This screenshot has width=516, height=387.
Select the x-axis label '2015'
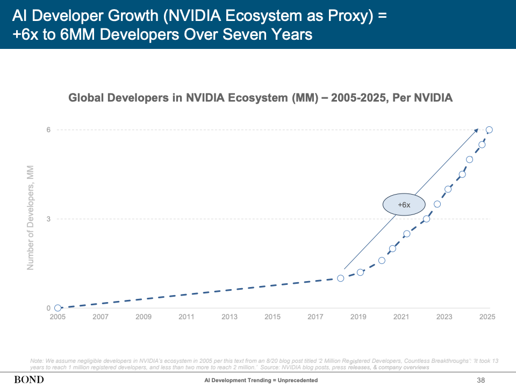point(273,317)
